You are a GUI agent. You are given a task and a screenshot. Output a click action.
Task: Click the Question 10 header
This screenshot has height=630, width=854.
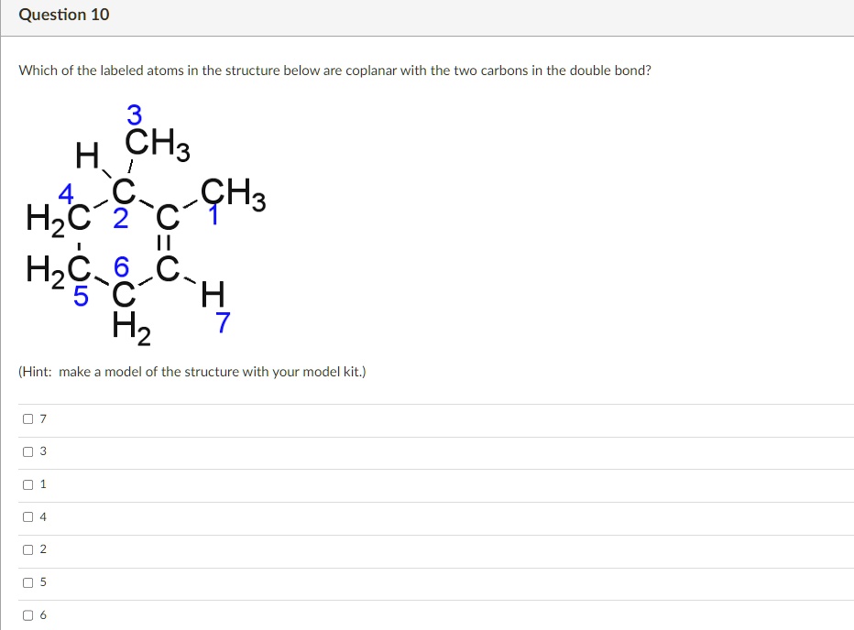tap(63, 15)
